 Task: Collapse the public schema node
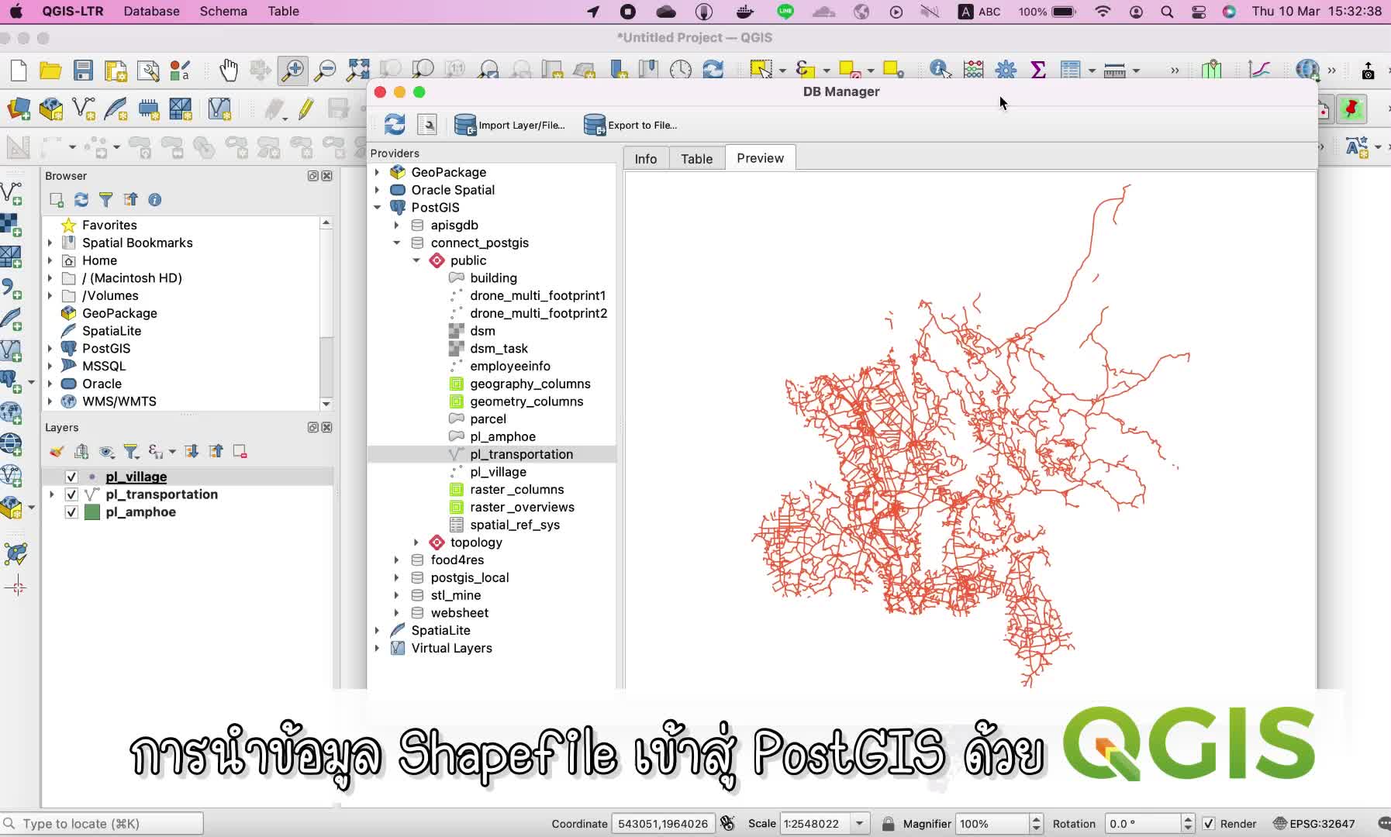(x=416, y=260)
